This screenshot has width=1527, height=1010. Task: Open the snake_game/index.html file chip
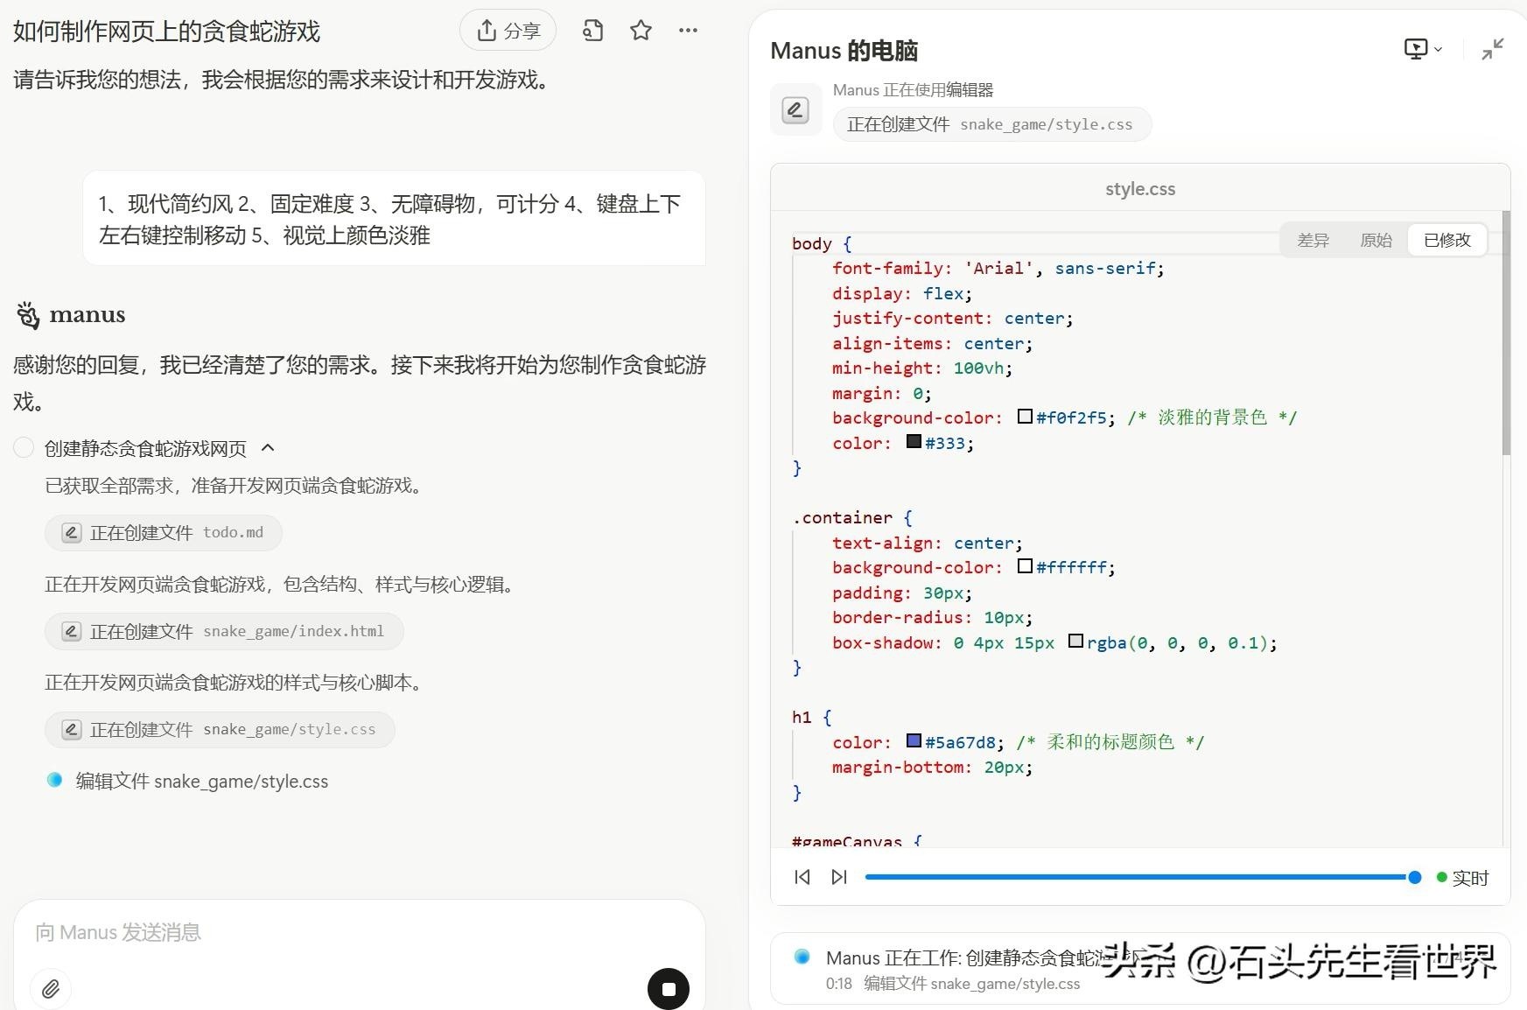(224, 631)
